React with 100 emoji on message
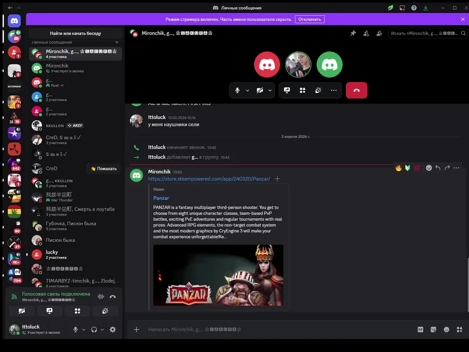This screenshot has width=469, height=352. (x=417, y=168)
